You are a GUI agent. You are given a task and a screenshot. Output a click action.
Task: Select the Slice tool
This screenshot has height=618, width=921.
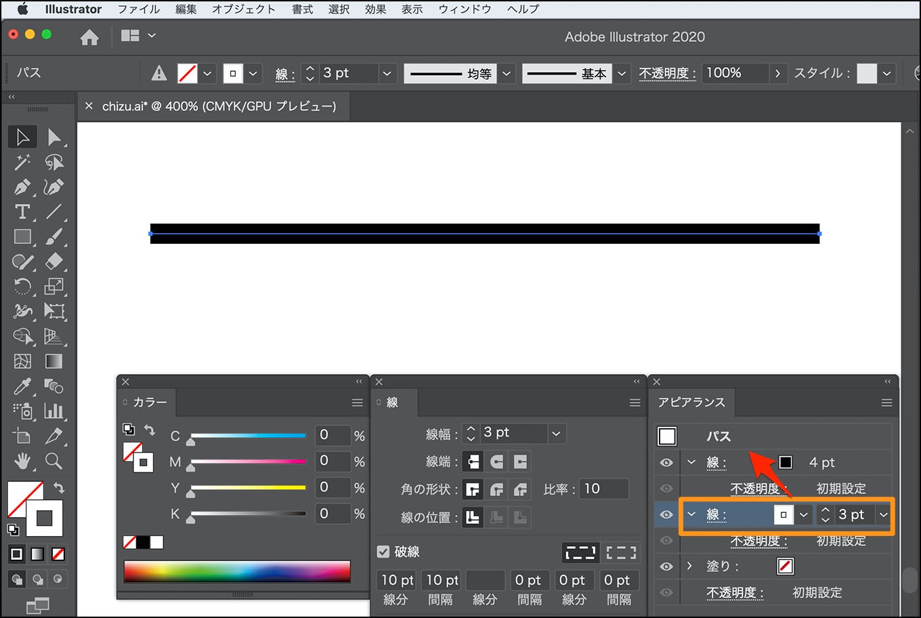[x=54, y=436]
